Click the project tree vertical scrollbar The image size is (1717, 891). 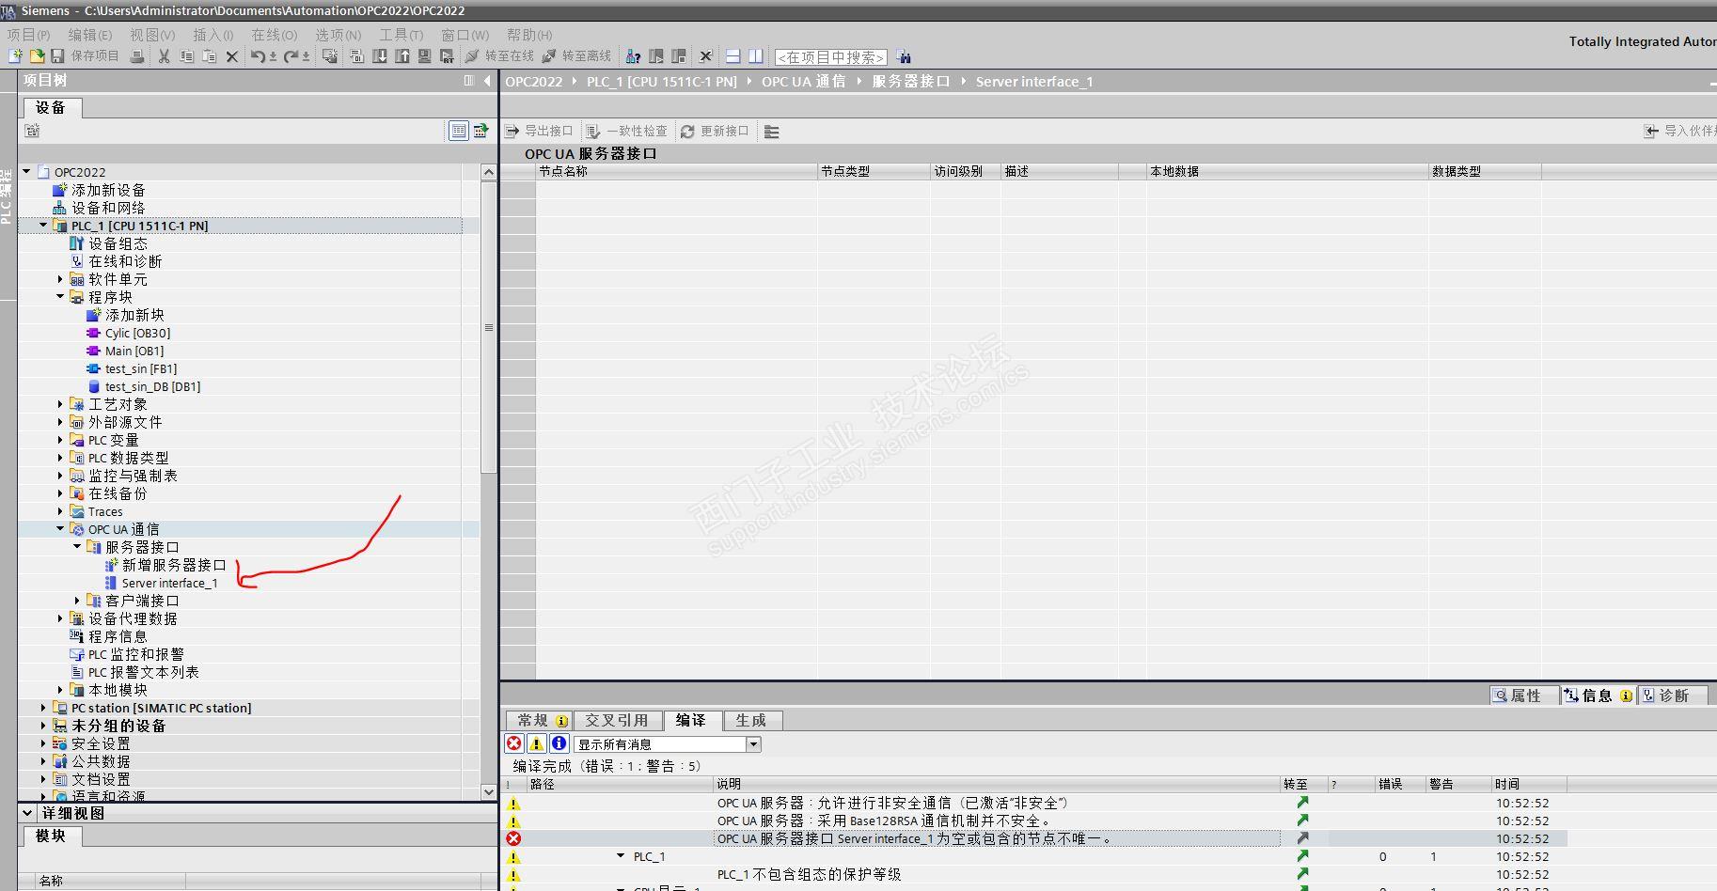[488, 328]
